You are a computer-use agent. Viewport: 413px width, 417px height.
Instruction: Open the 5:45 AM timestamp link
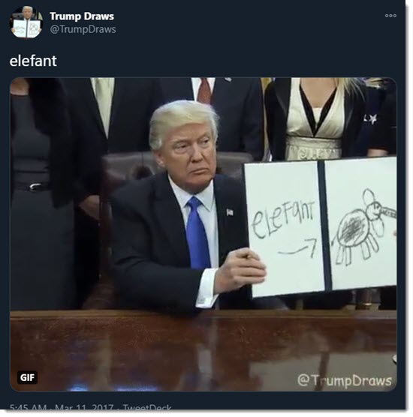pyautogui.click(x=28, y=408)
